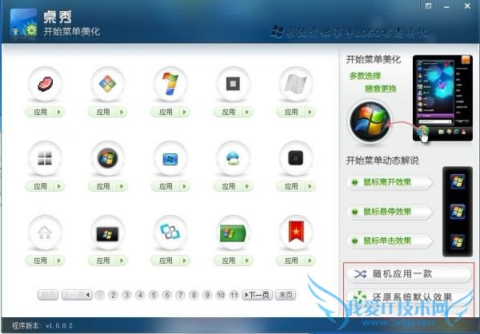Choose the gray four-tile grid icon
Viewport: 480px width, 334px height.
(x=45, y=158)
